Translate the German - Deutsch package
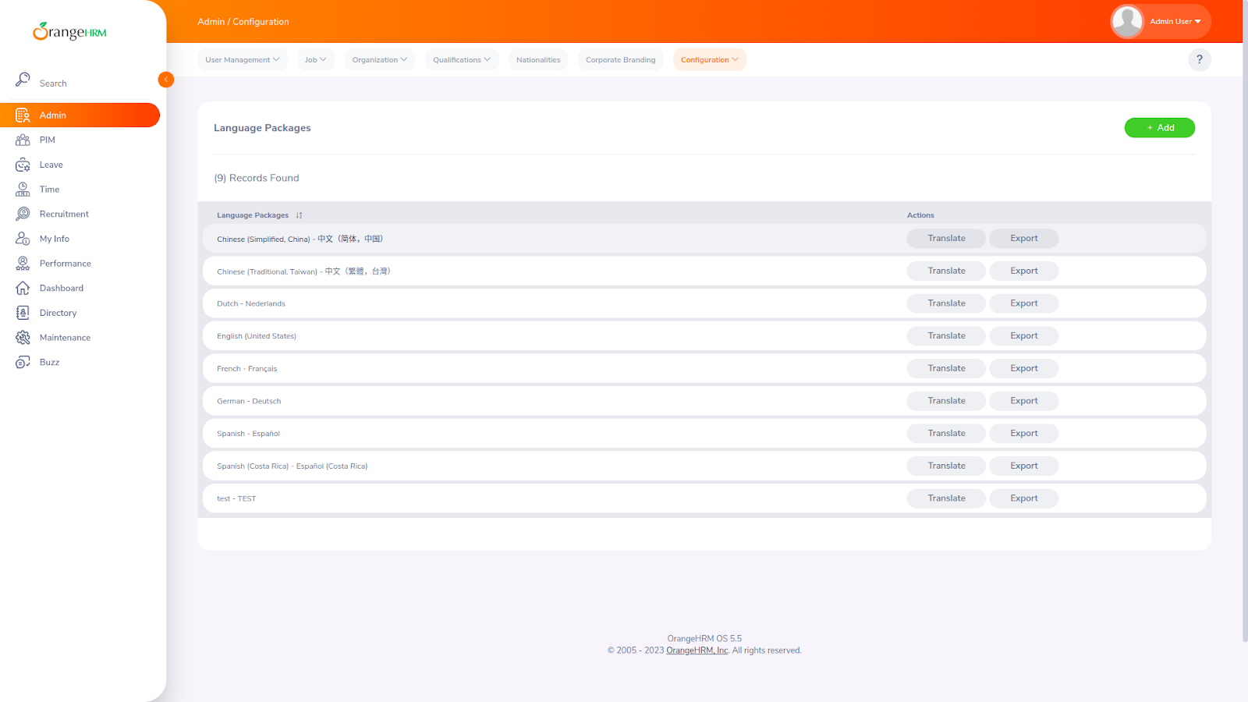 point(946,401)
